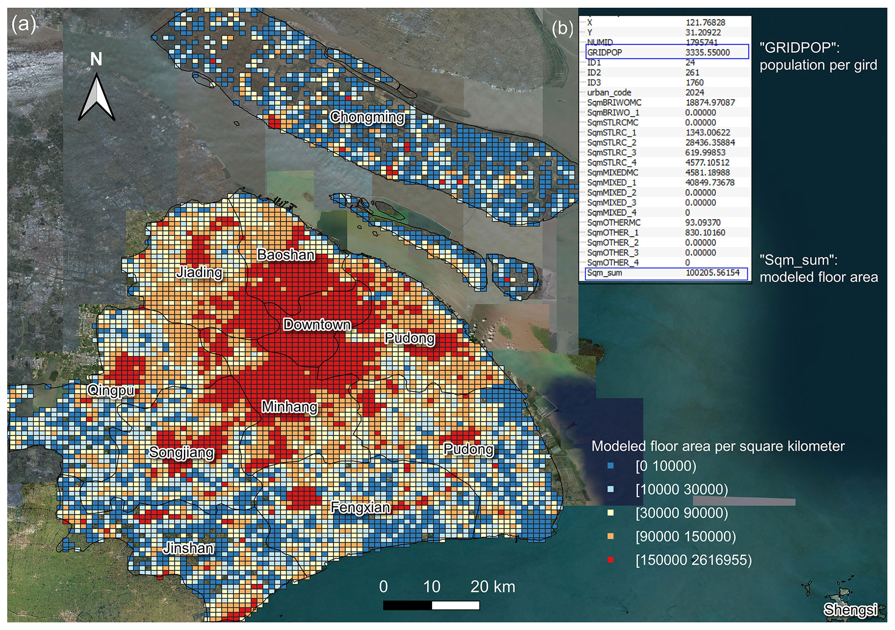Screen dimensions: 895x630
Task: Click the SqmMIXED_1 value 40849.73678
Action: 710,183
